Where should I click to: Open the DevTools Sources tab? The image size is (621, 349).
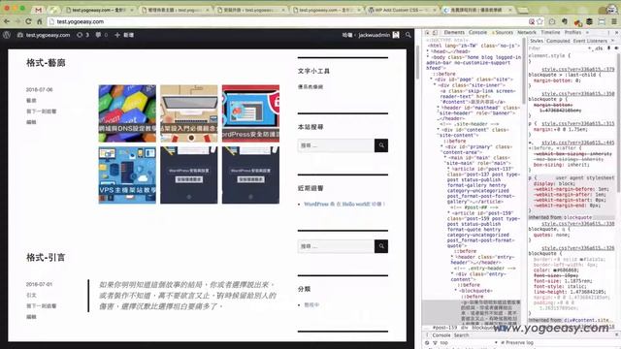pos(503,32)
